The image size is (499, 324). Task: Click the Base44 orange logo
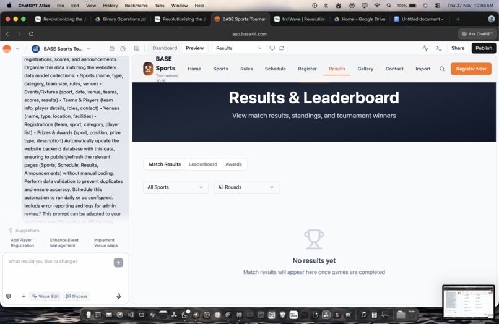tap(7, 49)
